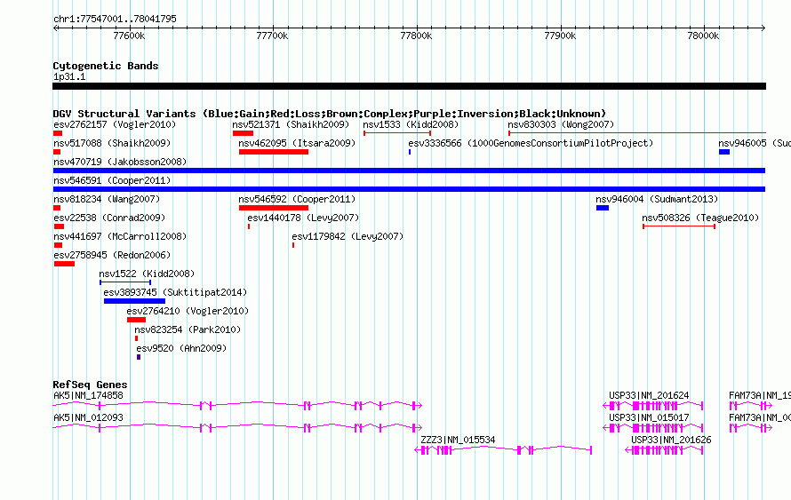Click the 77600k ruler mark

pos(129,36)
